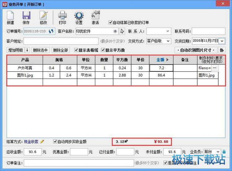Toggle 自动同步实收金额 checkbox
The width and height of the screenshot is (232, 171).
pyautogui.click(x=55, y=142)
